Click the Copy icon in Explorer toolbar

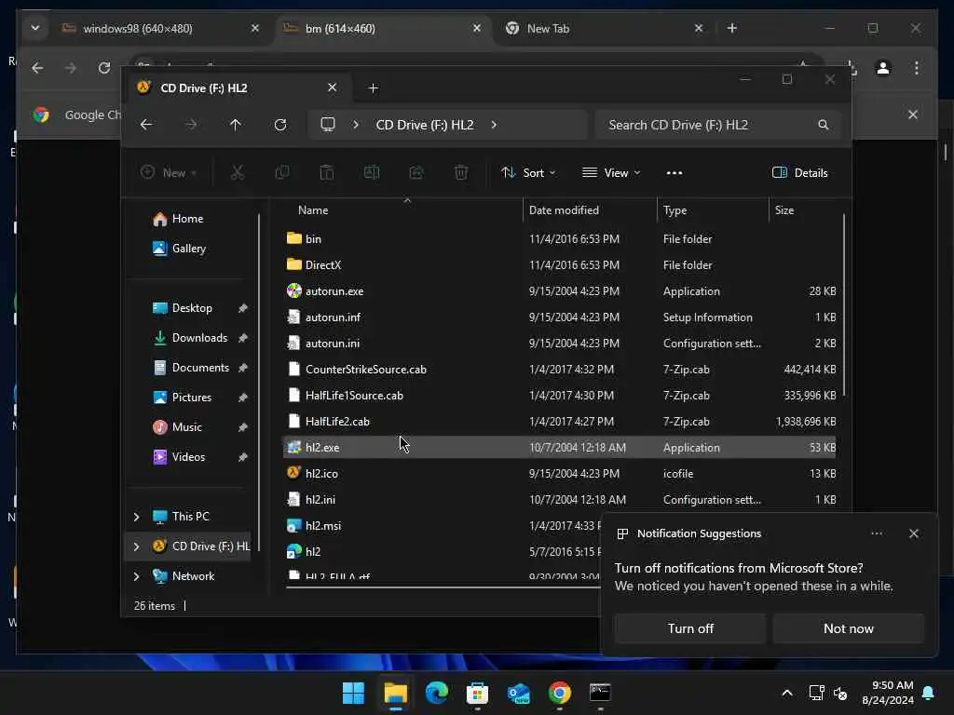point(281,172)
